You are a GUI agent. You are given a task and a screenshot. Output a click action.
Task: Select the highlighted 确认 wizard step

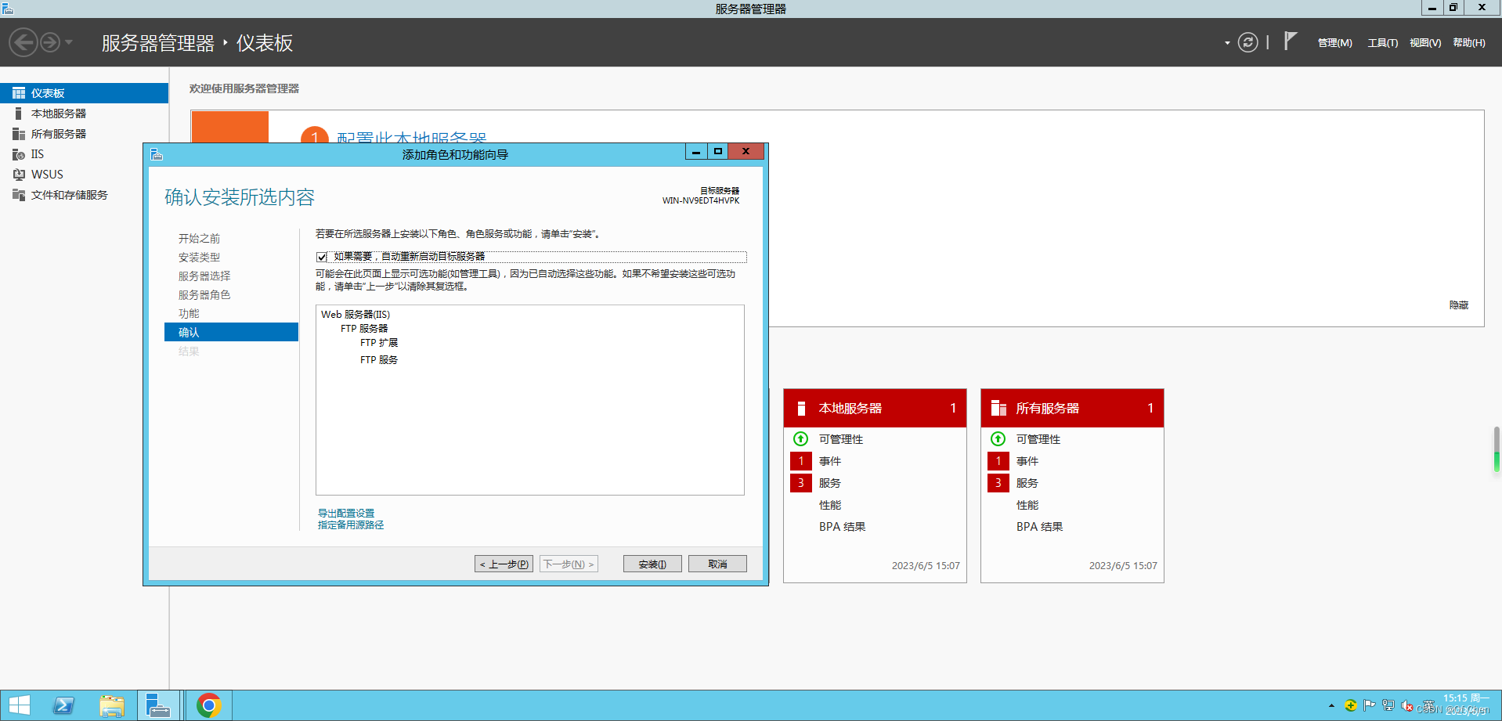tap(231, 332)
